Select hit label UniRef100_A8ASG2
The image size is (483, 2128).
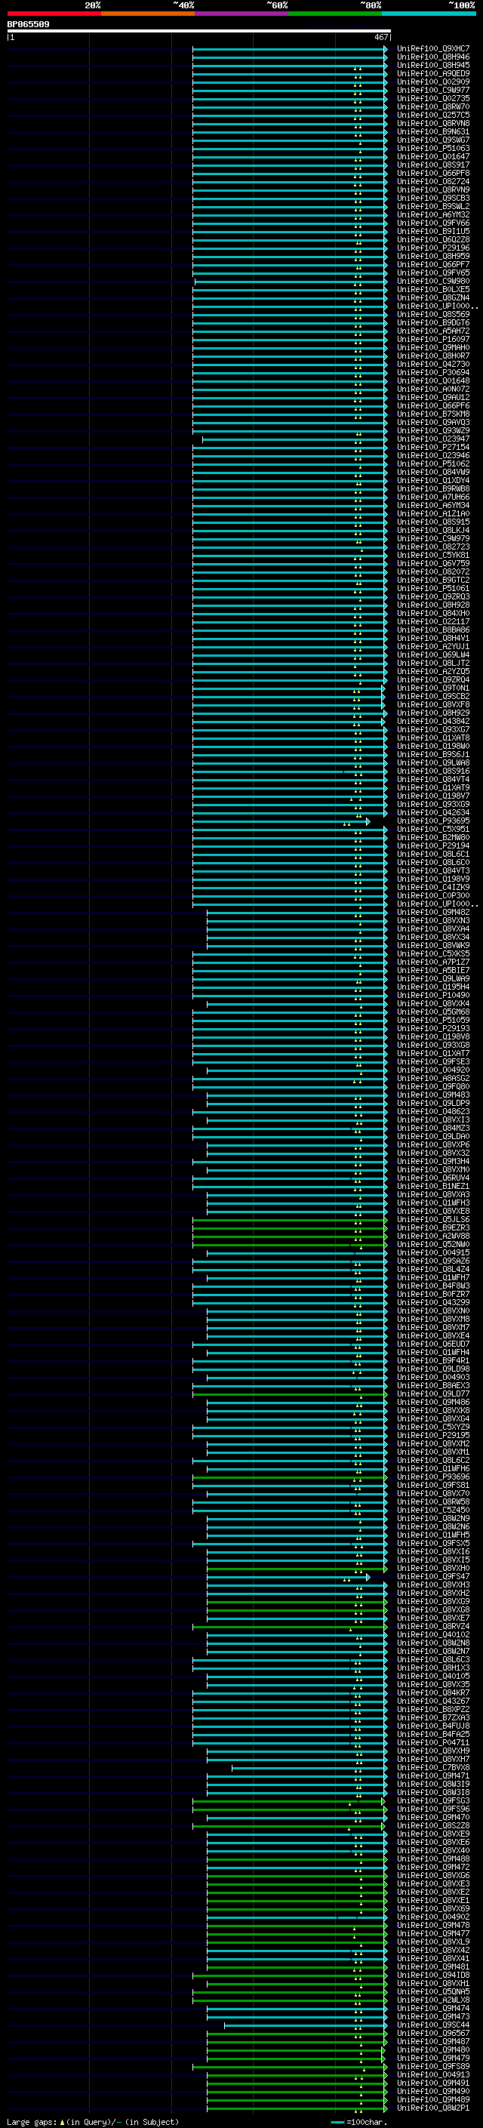pyautogui.click(x=432, y=1078)
